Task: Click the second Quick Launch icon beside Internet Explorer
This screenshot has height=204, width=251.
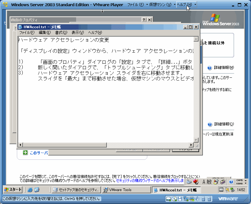Action: point(37,190)
